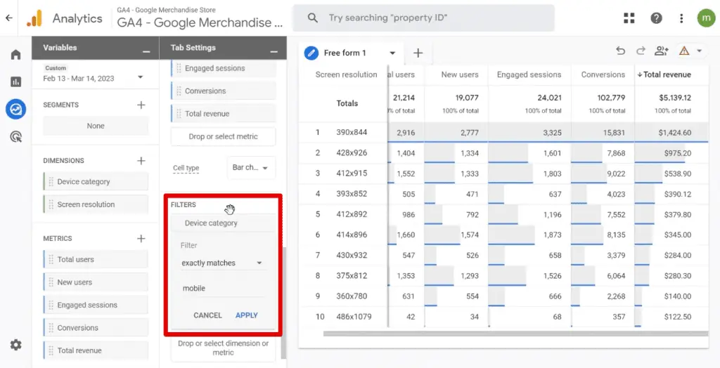Expand the date range dropdown

point(141,77)
